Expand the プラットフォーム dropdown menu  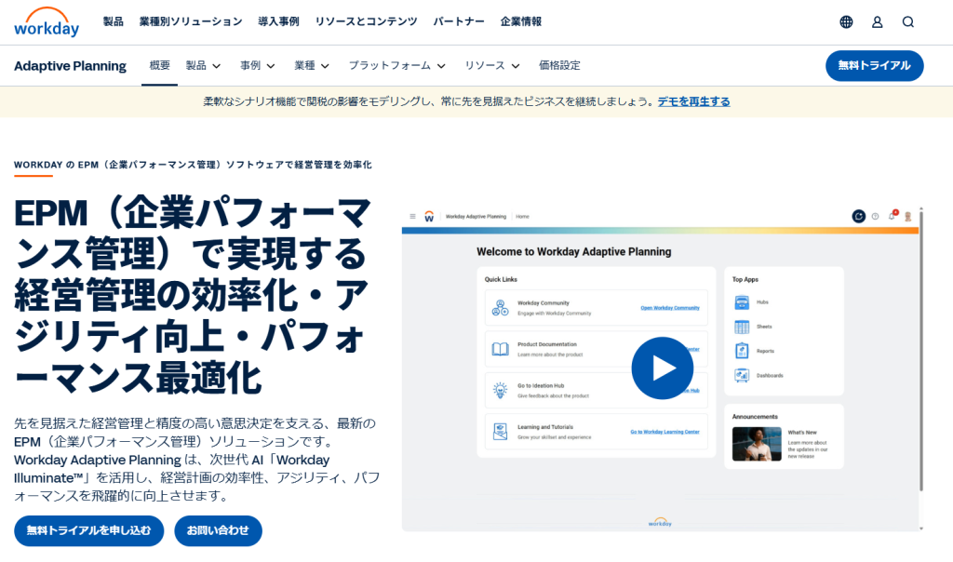pos(396,66)
